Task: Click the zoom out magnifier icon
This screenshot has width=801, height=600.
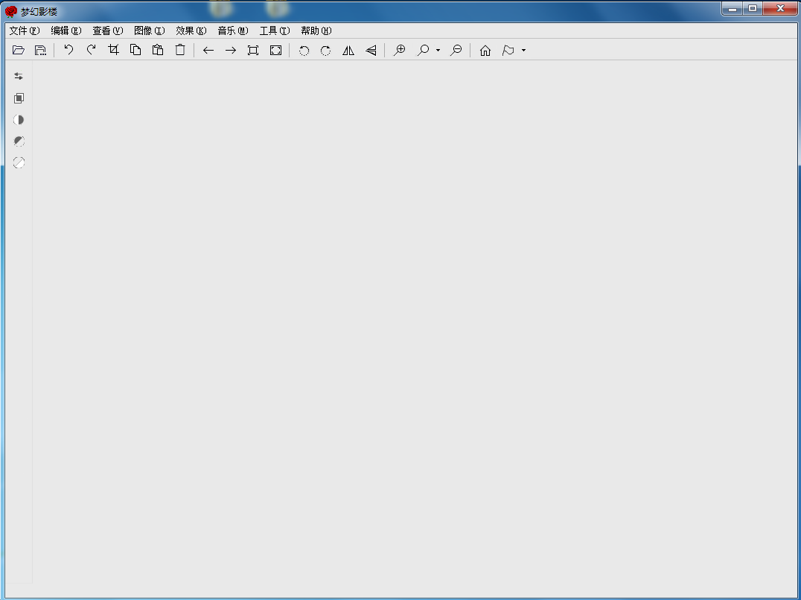Action: (x=456, y=50)
